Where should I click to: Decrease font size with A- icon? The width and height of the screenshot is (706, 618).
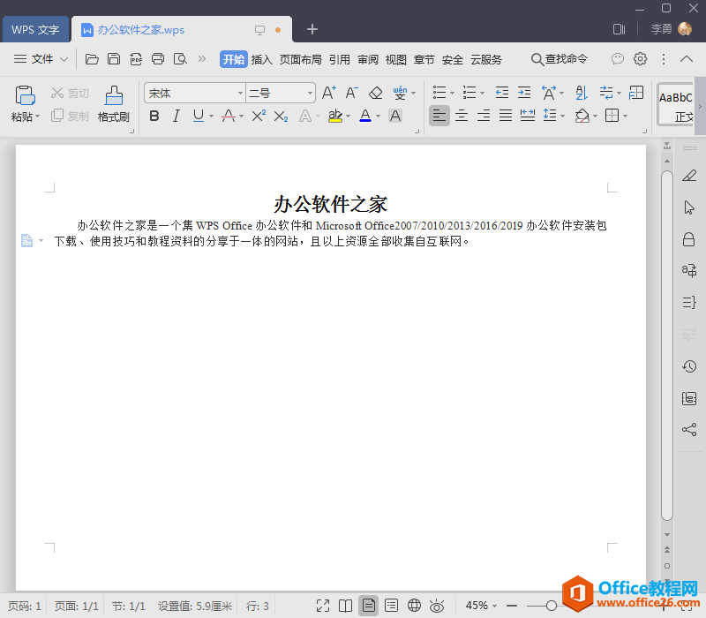click(x=351, y=93)
